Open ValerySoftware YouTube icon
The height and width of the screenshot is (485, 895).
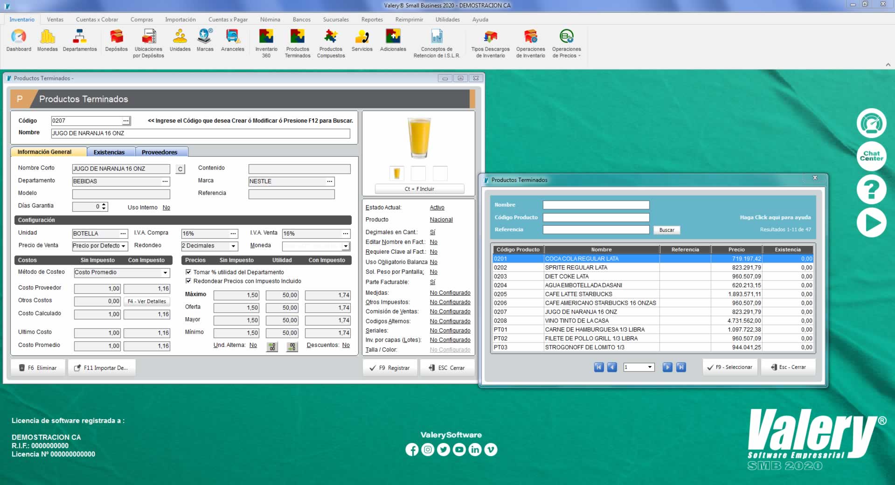tap(459, 450)
